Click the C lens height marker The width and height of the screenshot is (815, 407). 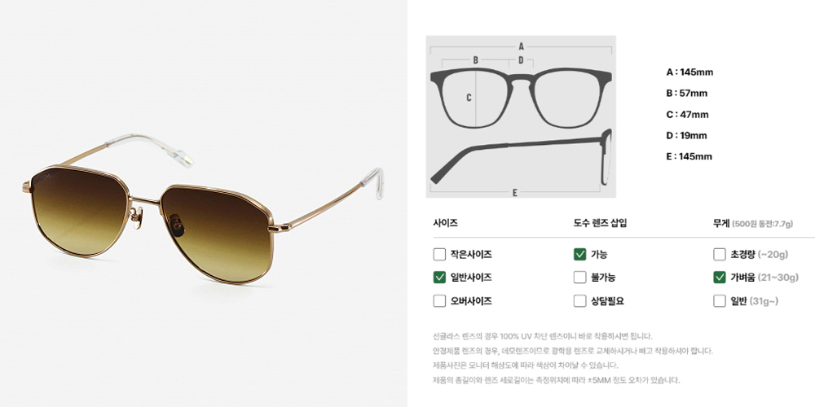[469, 97]
